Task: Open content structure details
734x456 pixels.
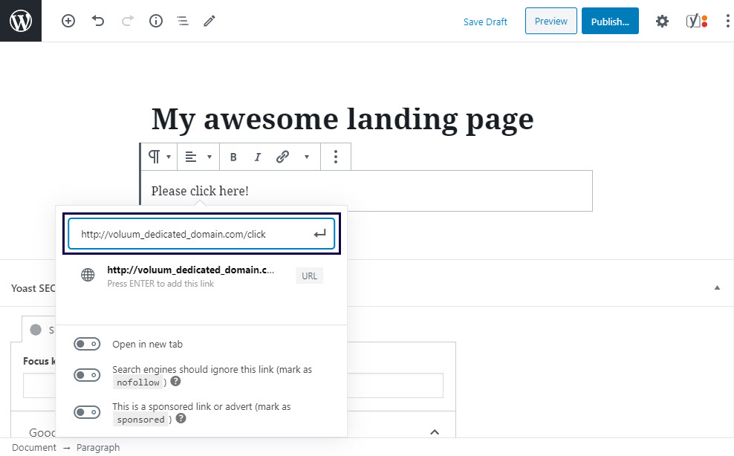Action: 155,21
